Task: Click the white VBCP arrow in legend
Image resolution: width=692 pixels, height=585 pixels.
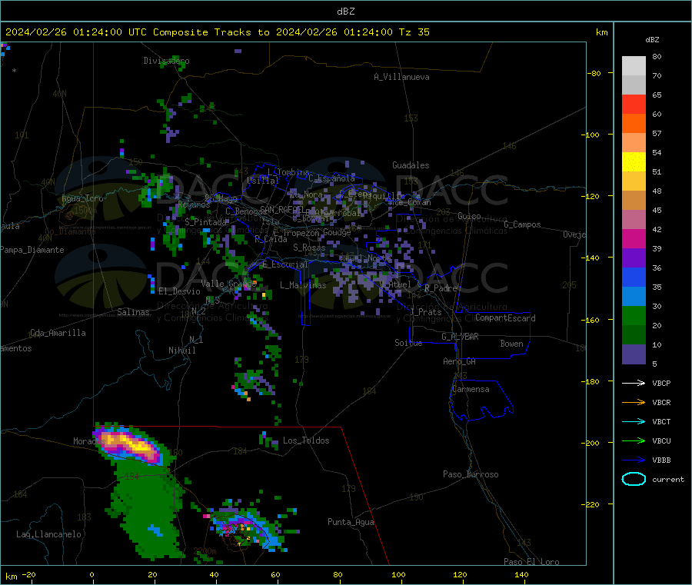Action: (634, 383)
